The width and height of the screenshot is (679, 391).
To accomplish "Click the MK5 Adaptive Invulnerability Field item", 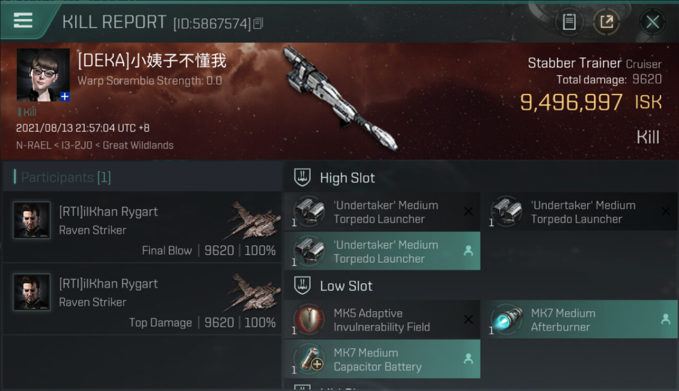I will (x=382, y=320).
